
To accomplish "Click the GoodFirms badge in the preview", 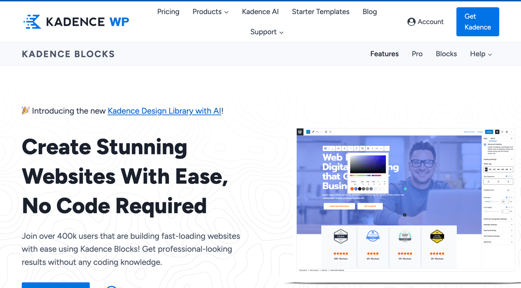I will [373, 236].
